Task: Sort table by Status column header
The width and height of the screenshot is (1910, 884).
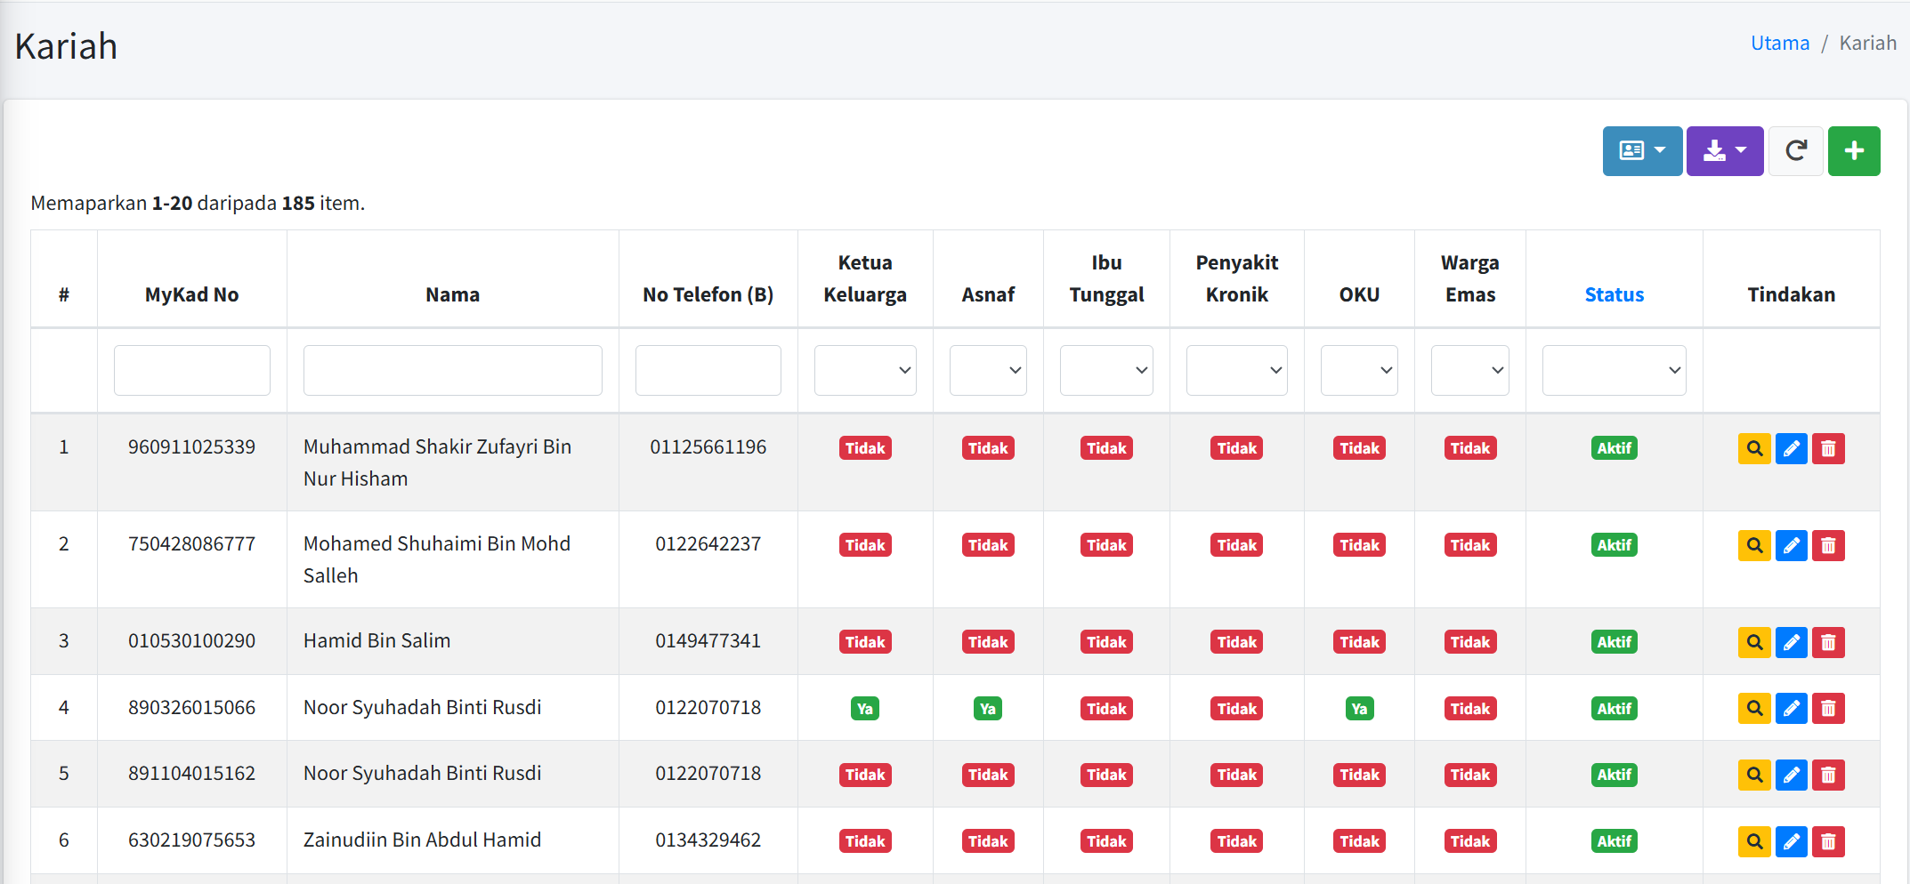Action: (1614, 294)
